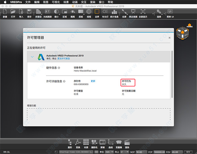Open dropdown arrow beside 选择 icon
Screen dimensions: 197x154
[x=162, y=14]
